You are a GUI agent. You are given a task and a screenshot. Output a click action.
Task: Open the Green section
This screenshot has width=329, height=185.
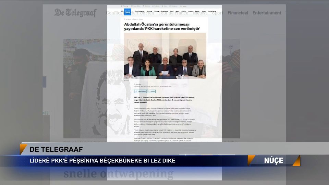191,11
